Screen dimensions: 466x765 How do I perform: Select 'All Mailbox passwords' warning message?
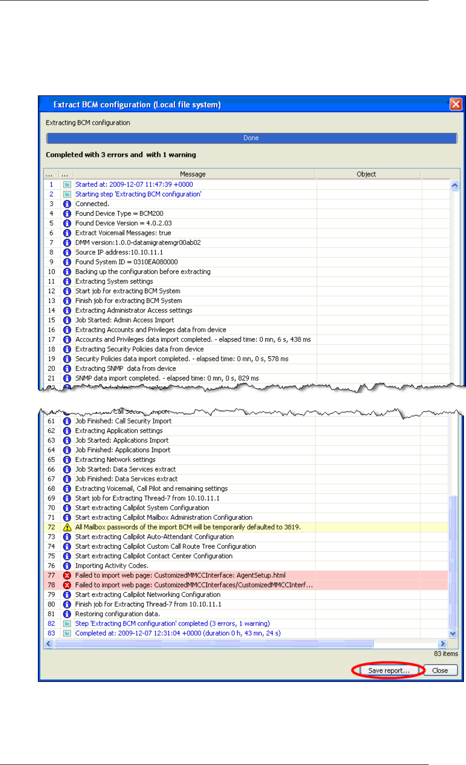pyautogui.click(x=188, y=527)
